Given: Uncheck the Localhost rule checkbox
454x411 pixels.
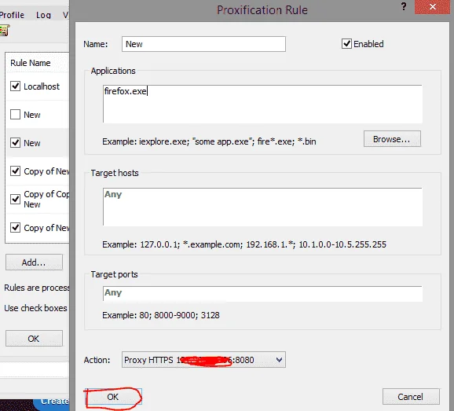Looking at the screenshot, I should pyautogui.click(x=16, y=86).
